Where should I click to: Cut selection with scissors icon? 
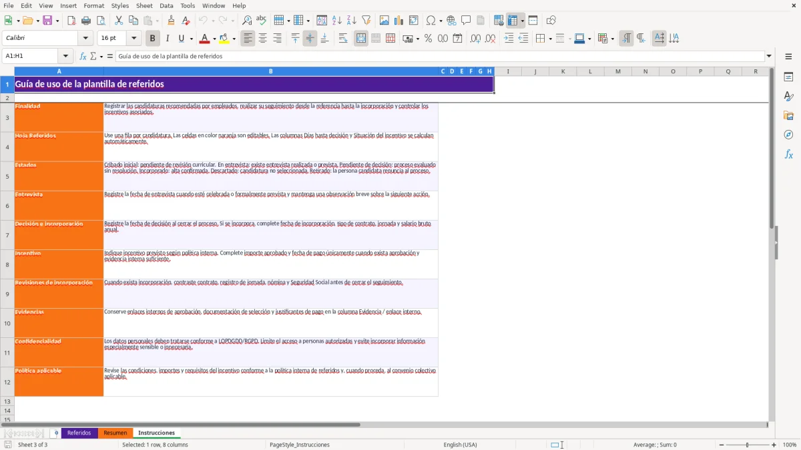[119, 21]
